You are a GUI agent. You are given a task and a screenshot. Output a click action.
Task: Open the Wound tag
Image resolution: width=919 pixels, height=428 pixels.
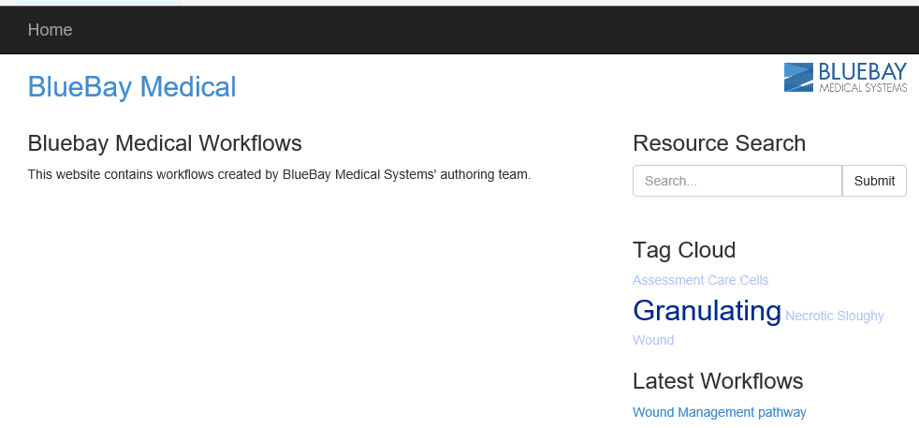(x=653, y=340)
